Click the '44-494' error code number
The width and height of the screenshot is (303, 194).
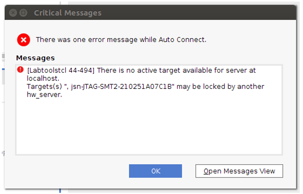click(80, 70)
